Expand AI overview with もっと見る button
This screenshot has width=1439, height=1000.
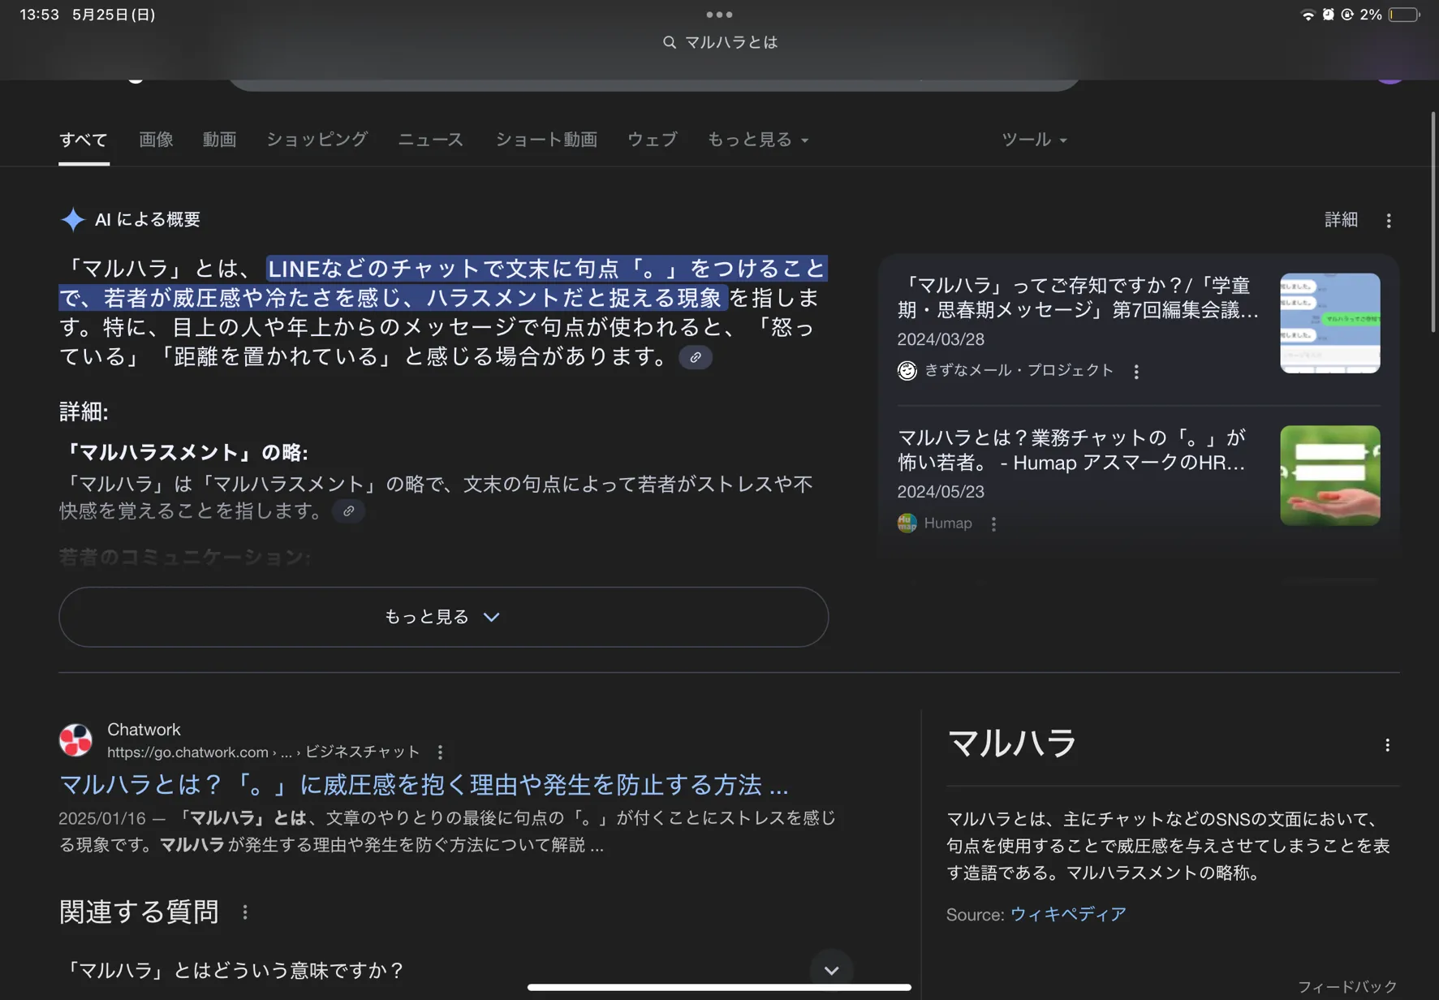tap(443, 617)
